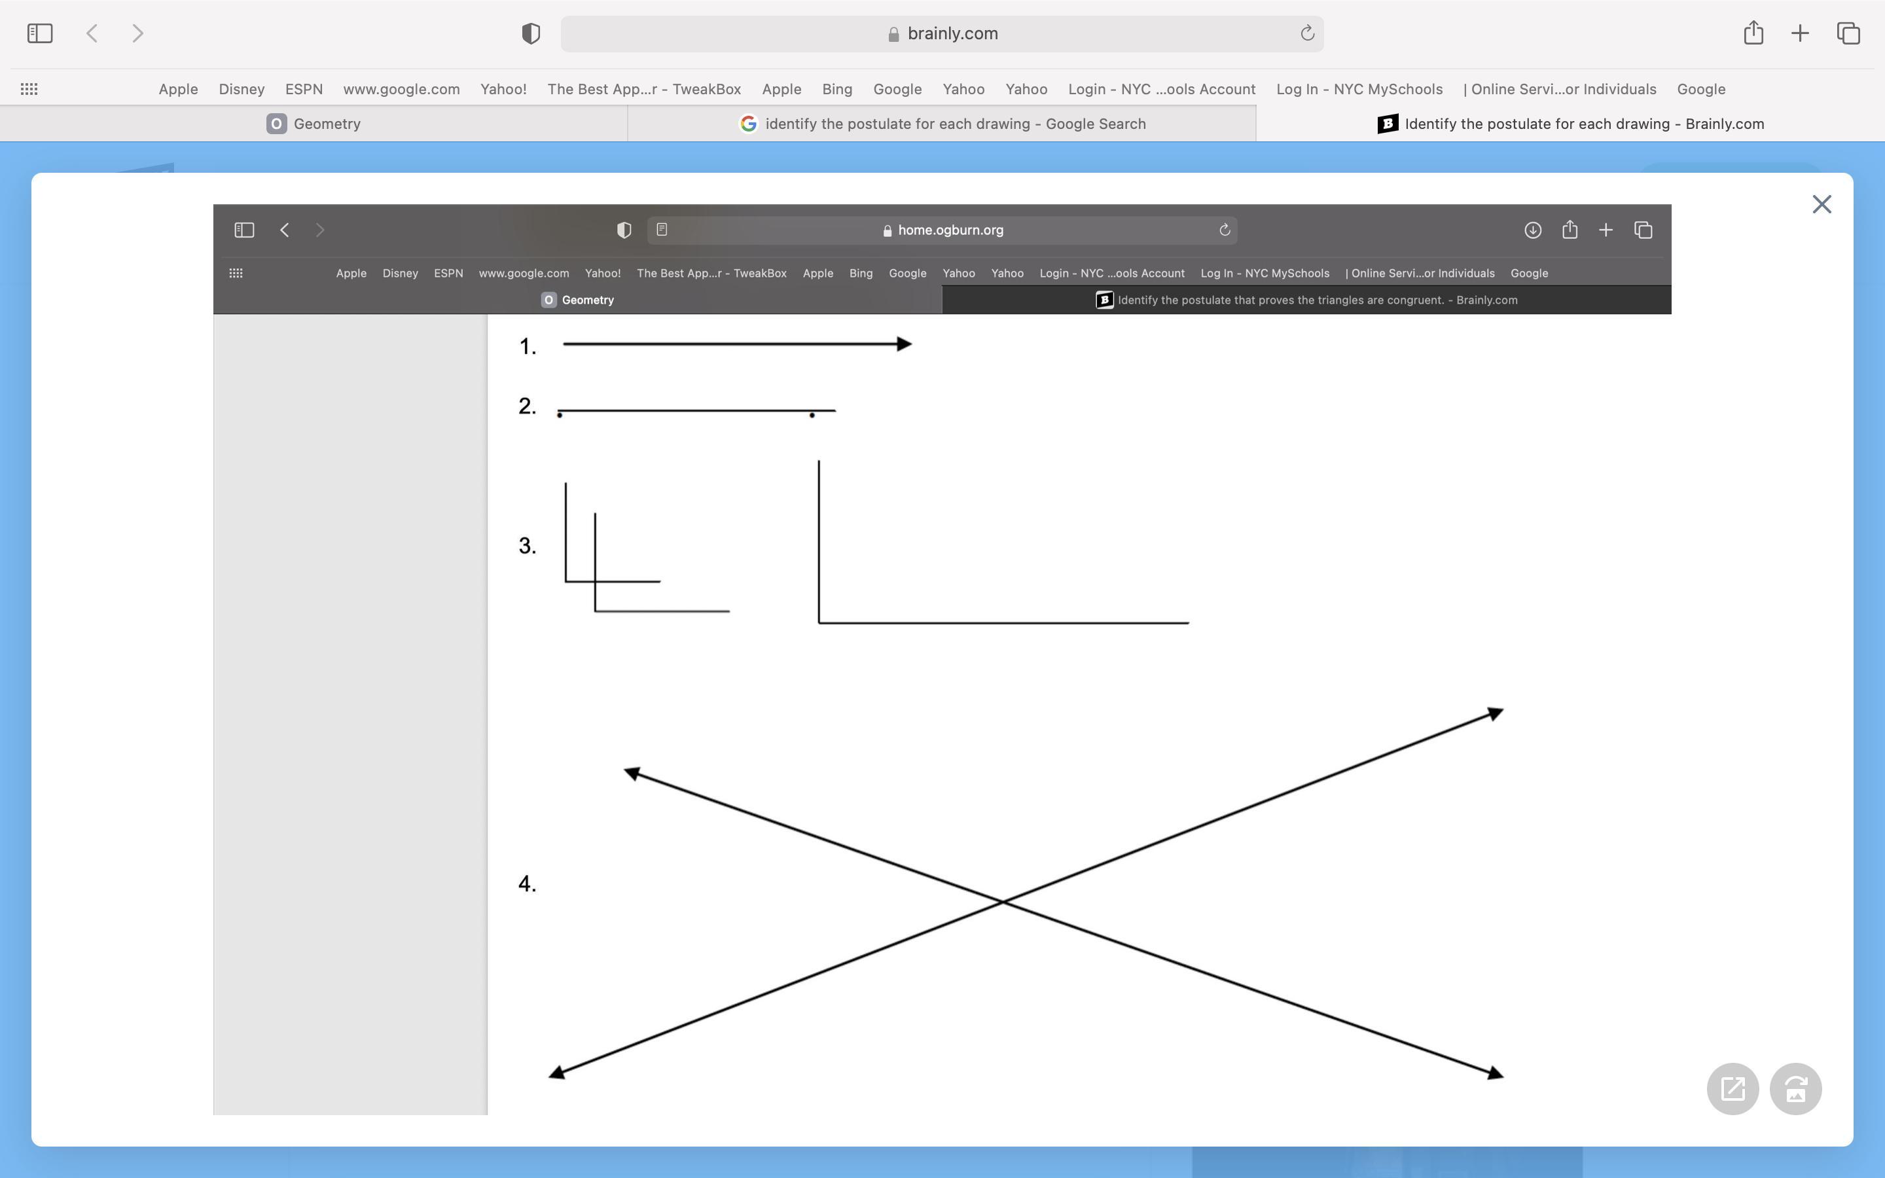1885x1178 pixels.
Task: Open the favorites grid icon
Action: pos(29,89)
